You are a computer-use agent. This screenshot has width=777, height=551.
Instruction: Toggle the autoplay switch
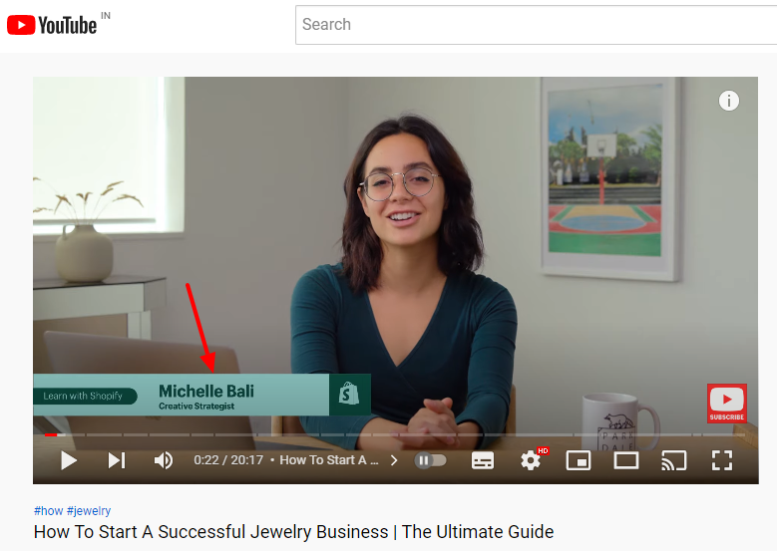(x=430, y=461)
